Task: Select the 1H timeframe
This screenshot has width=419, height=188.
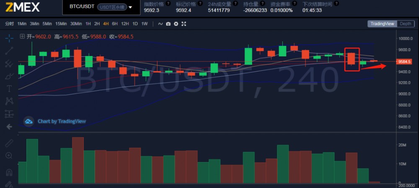Action: click(x=88, y=24)
